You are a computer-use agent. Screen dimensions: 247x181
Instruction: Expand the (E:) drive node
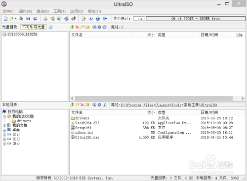4,144
